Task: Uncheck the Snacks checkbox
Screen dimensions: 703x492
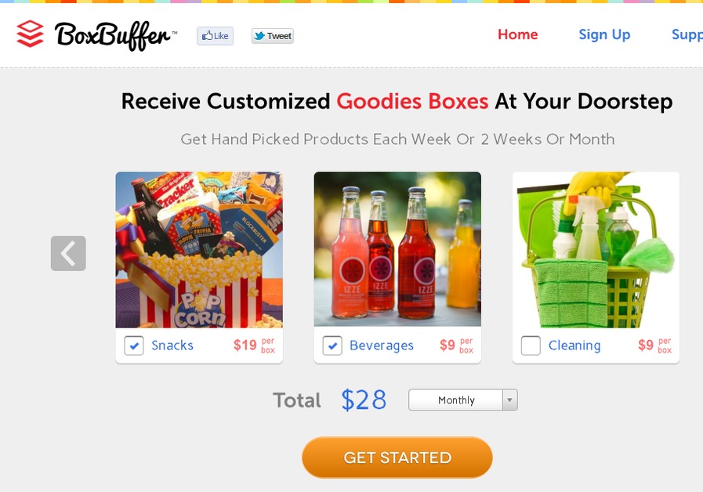Action: click(x=133, y=345)
